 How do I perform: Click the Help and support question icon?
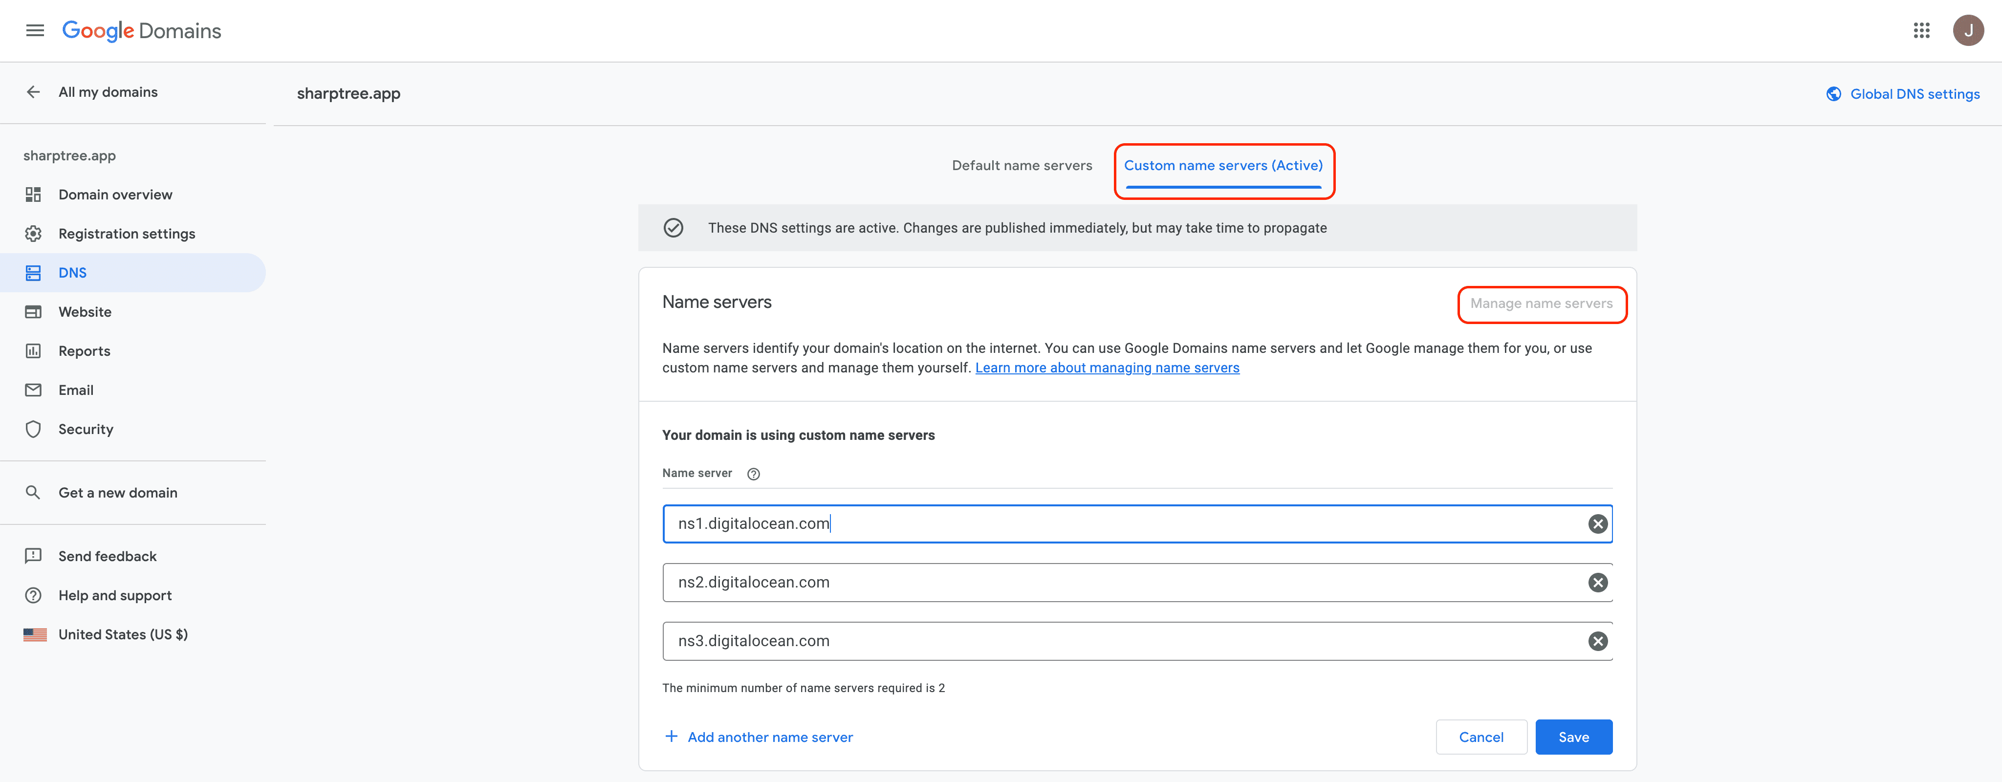point(33,595)
